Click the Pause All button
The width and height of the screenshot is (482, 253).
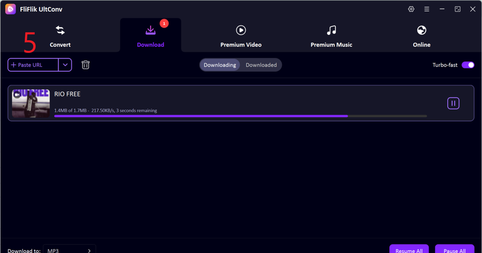[x=455, y=249]
